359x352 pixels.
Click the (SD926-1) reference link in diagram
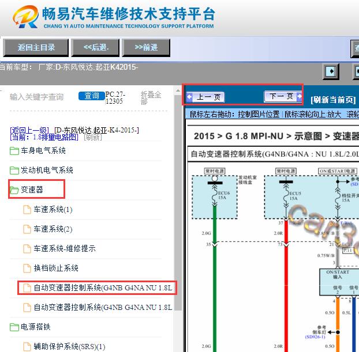coord(315,337)
